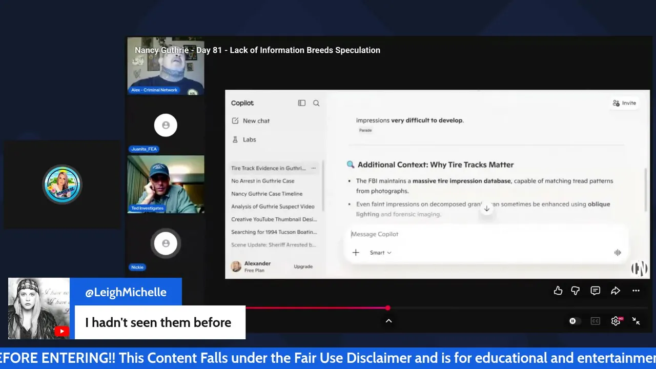Click the @LeighMichelle chat name
The width and height of the screenshot is (656, 369).
coord(126,292)
